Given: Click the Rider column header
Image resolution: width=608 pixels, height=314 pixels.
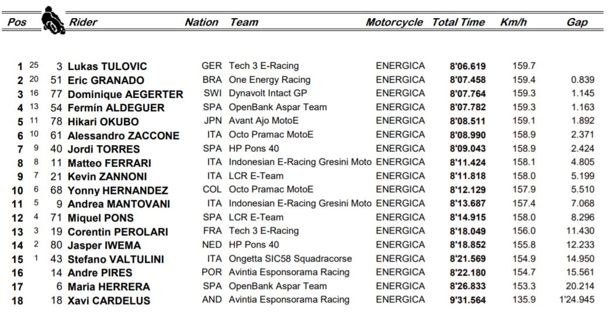Looking at the screenshot, I should pyautogui.click(x=84, y=22).
